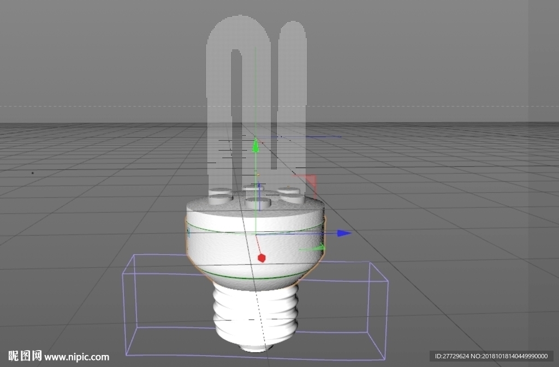
Task: Click the www.nipic.com watermark text
Action: point(76,357)
